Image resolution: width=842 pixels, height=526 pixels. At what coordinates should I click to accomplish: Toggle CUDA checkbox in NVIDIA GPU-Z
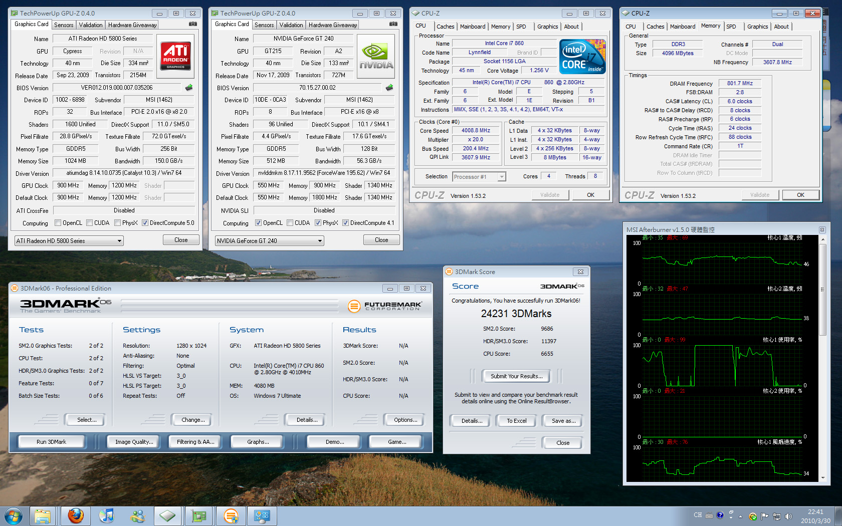(290, 223)
